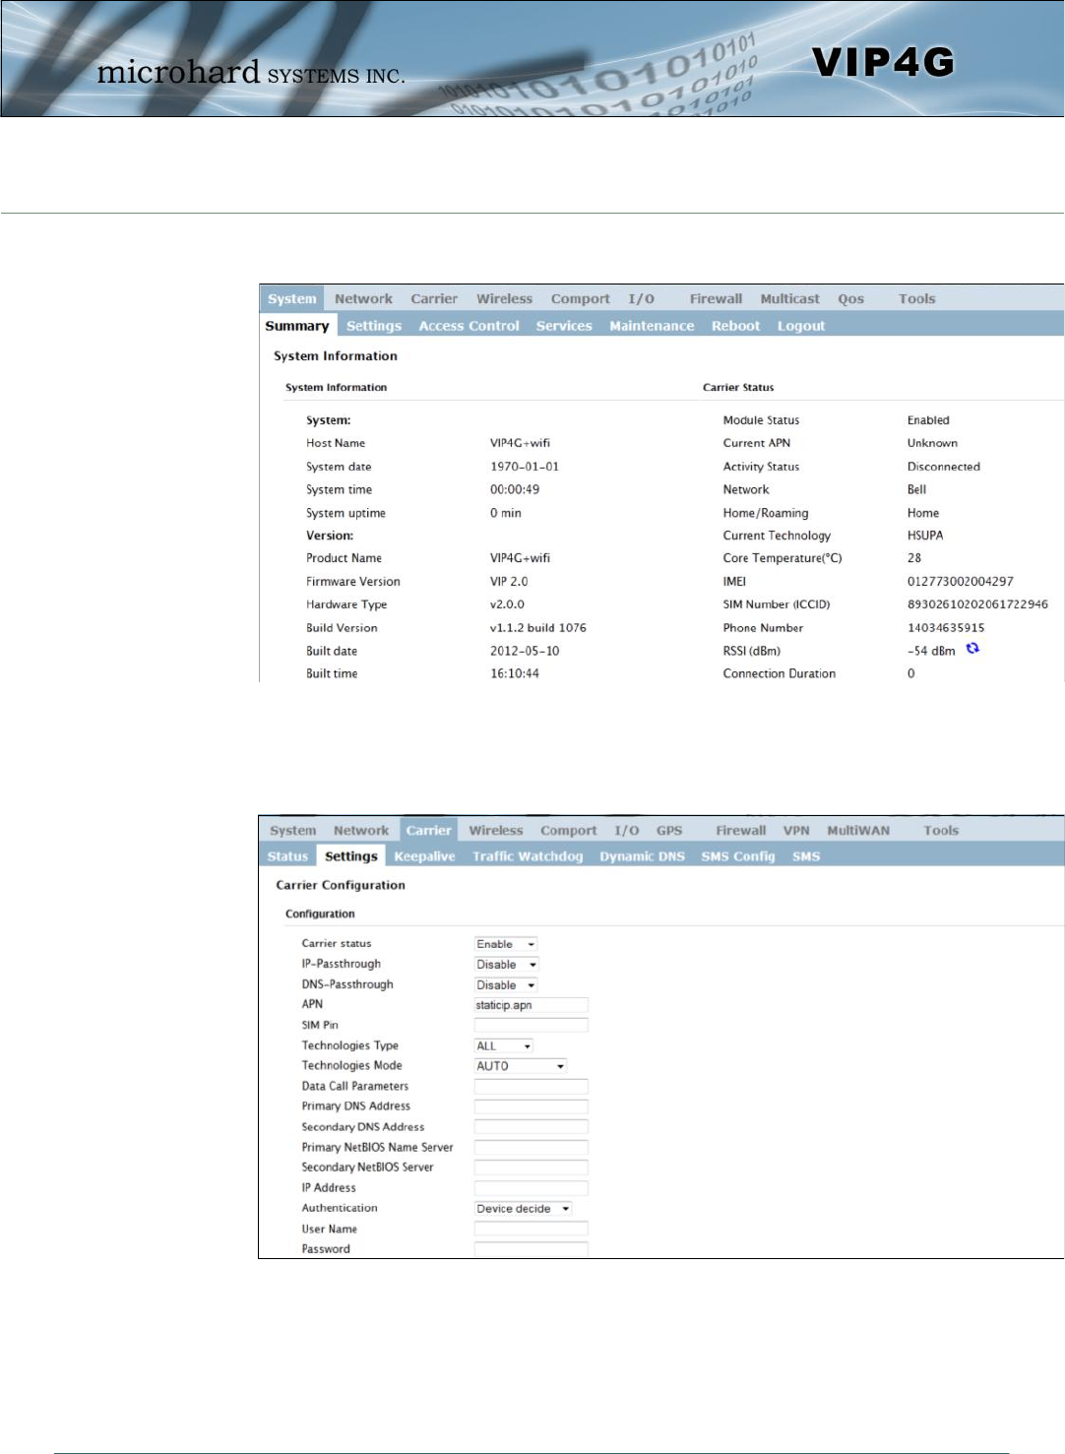Open Tools tab in System Summary screenshot
1065x1454 pixels.
click(x=916, y=298)
